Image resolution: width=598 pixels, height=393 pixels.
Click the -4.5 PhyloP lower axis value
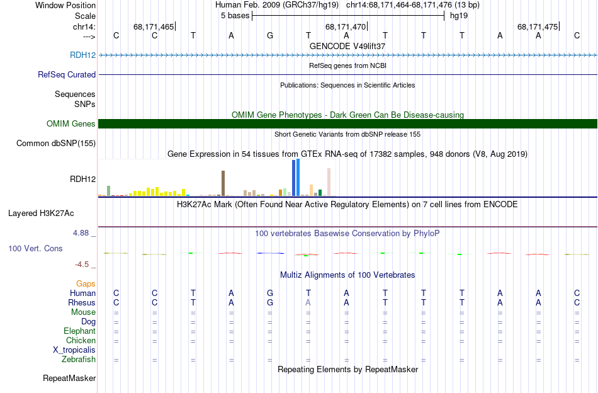click(x=82, y=264)
